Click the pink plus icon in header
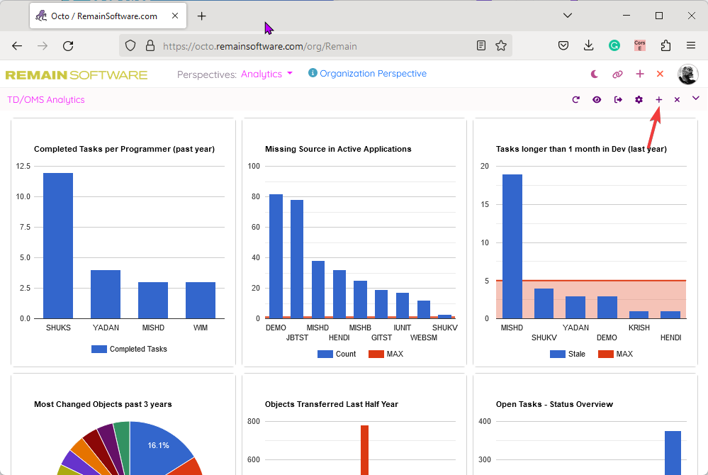 coord(640,74)
